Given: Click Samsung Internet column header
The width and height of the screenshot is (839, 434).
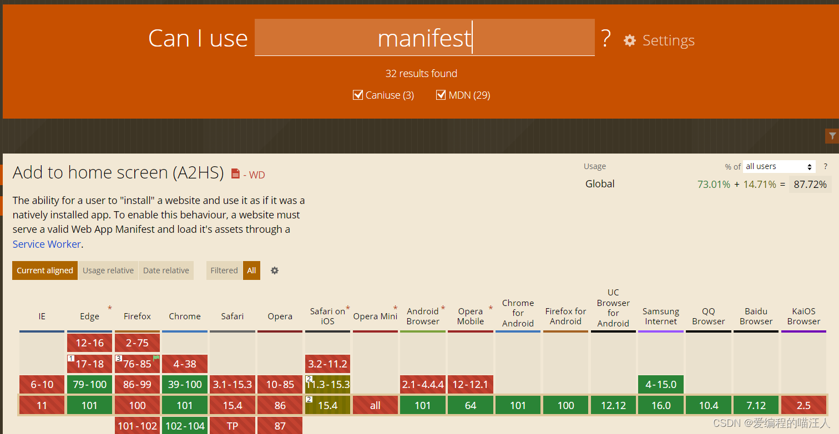Looking at the screenshot, I should click(x=661, y=316).
